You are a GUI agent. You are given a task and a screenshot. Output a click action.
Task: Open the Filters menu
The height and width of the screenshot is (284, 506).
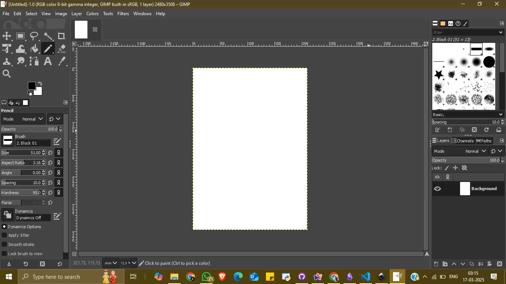pyautogui.click(x=123, y=14)
